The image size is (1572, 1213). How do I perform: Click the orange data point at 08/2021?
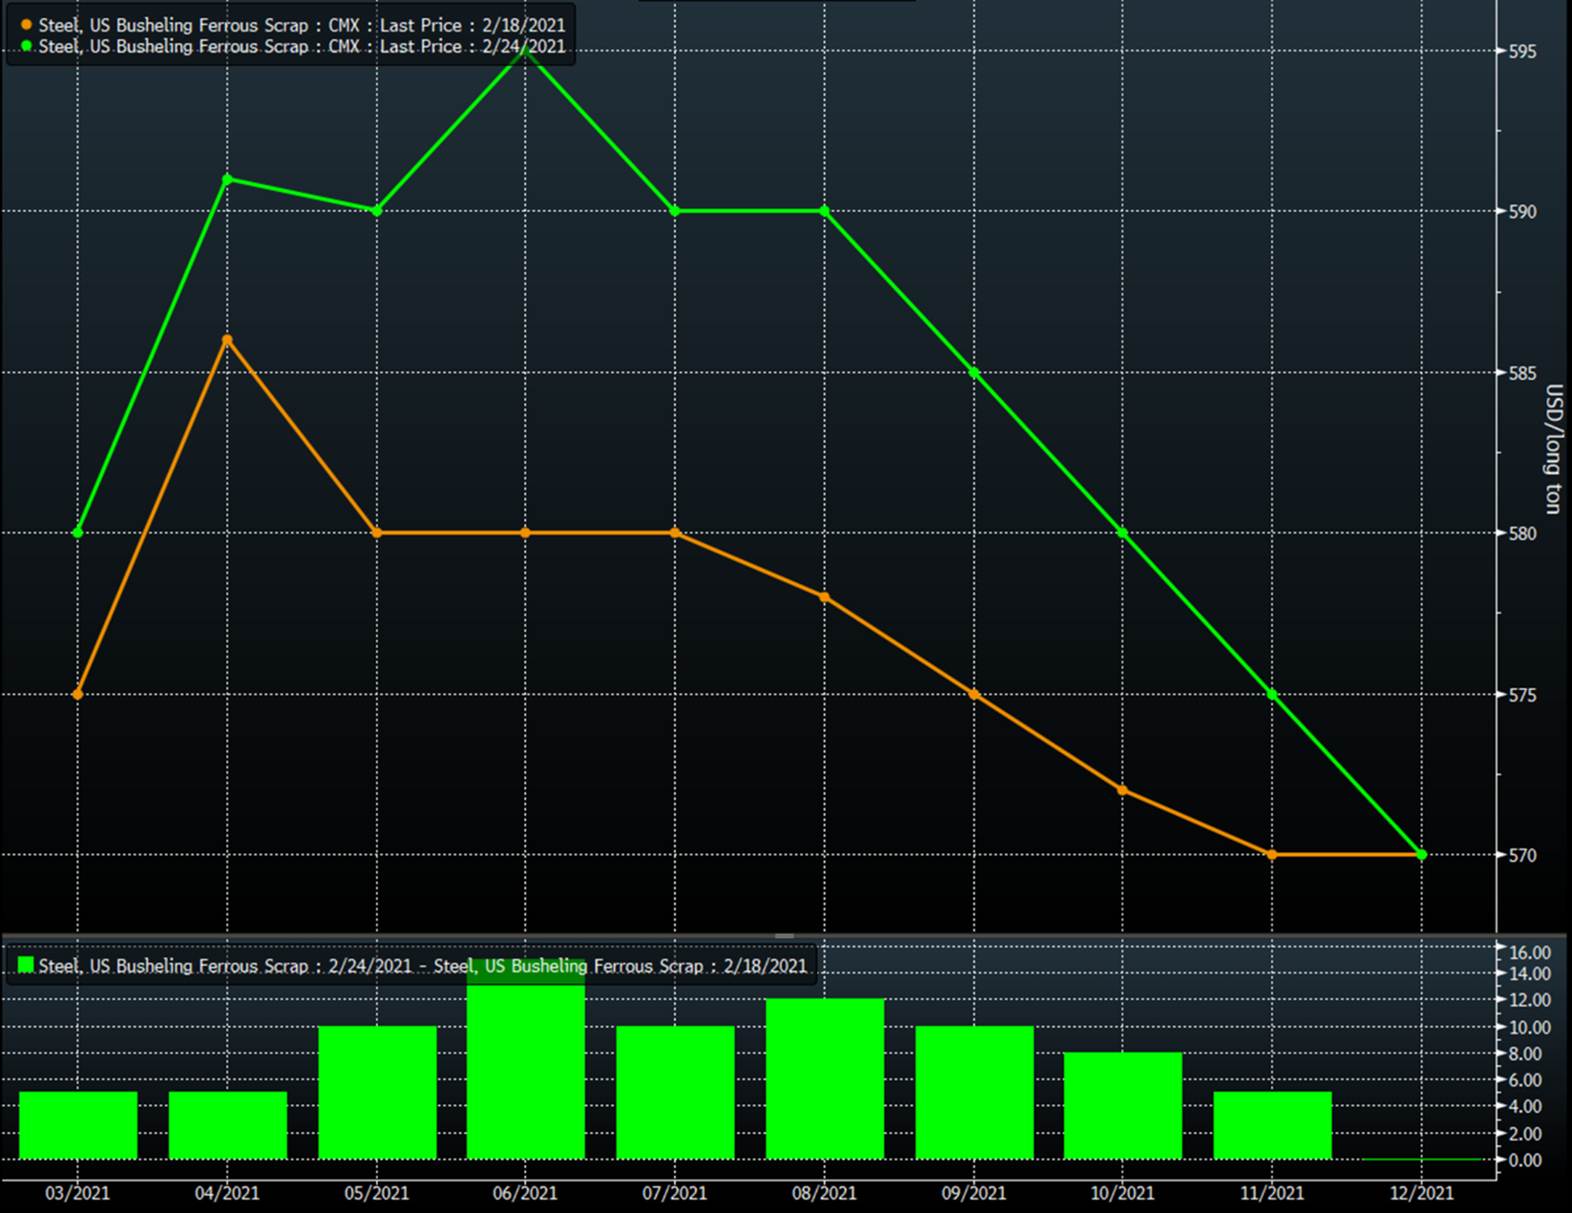tap(825, 597)
